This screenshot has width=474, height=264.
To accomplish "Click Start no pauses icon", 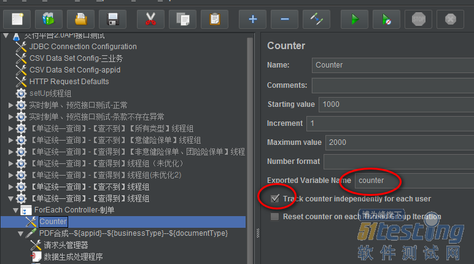I will pos(387,20).
